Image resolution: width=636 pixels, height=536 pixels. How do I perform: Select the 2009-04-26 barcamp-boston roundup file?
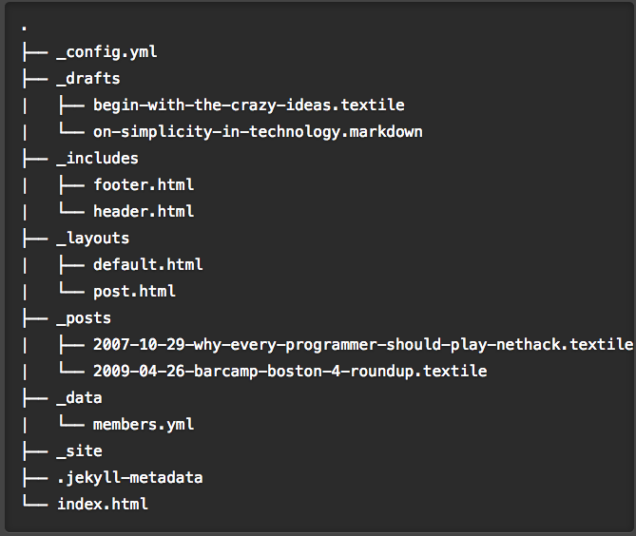click(x=290, y=372)
